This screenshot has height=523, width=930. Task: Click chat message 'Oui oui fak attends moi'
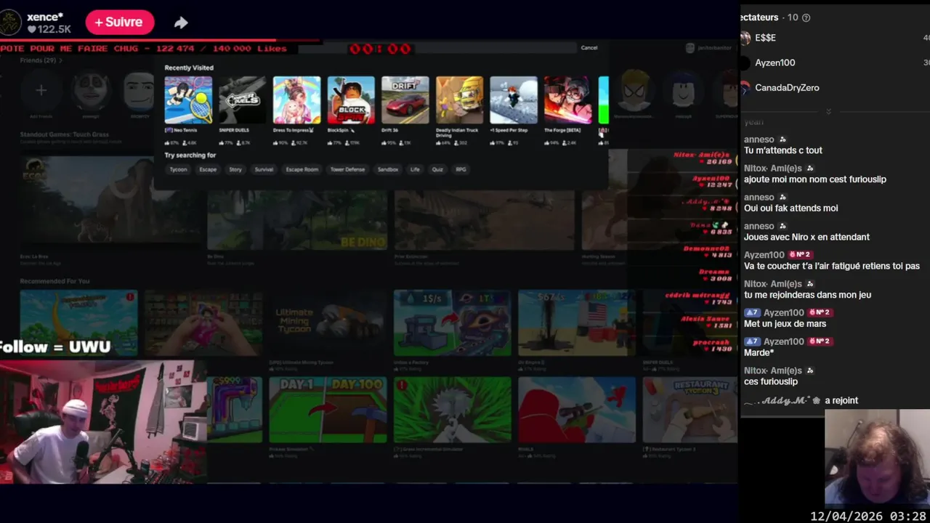[x=790, y=208]
